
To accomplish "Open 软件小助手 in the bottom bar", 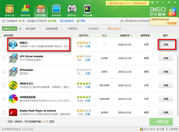I will tap(147, 129).
